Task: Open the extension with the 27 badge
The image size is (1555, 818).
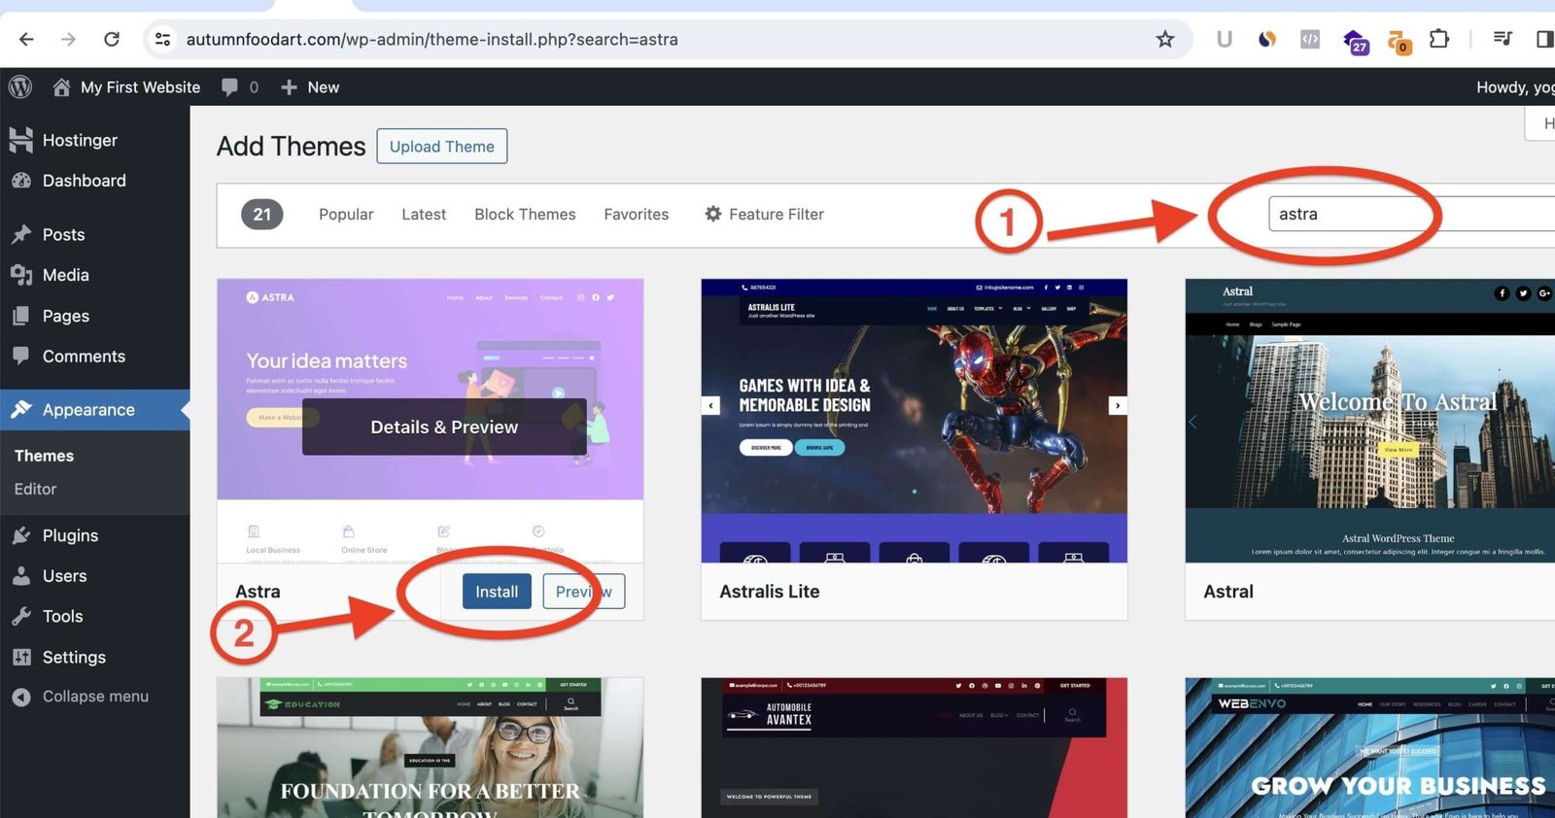Action: 1356,41
